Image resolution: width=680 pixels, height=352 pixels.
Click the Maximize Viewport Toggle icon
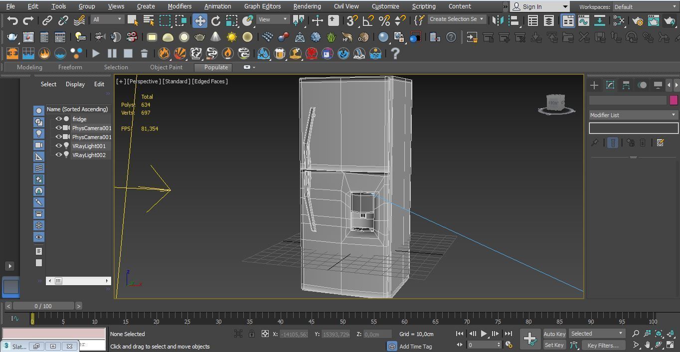coord(670,345)
